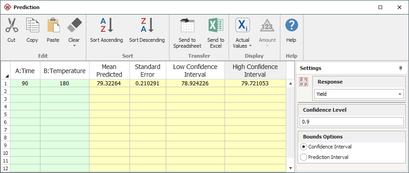Select the A:Time cell containing 90
The height and width of the screenshot is (173, 409).
pos(25,84)
